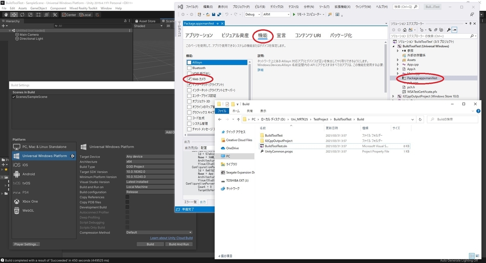Screen dimensions: 486x263
Task: Click the Build button
Action: (150, 244)
